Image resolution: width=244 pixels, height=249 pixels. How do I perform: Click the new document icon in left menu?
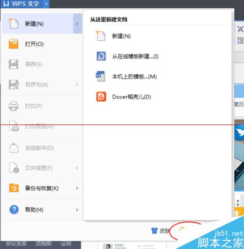(13, 24)
